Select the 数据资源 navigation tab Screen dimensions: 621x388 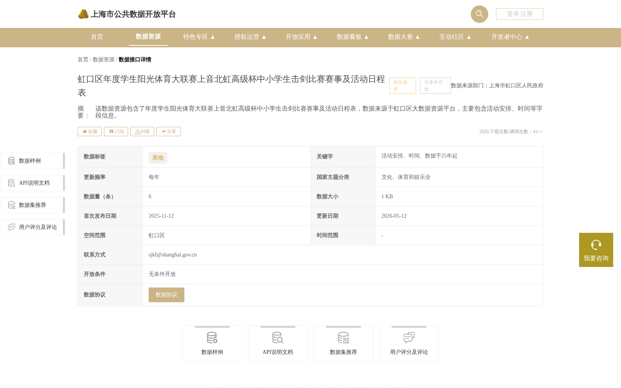click(x=148, y=36)
